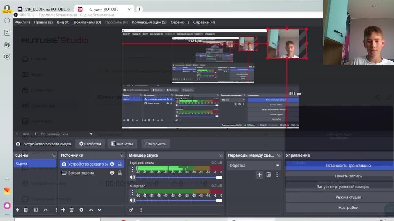Viewport: 394px width, 221px height.
Task: Open the collections icon in browser sidebar
Action: (x=7, y=45)
